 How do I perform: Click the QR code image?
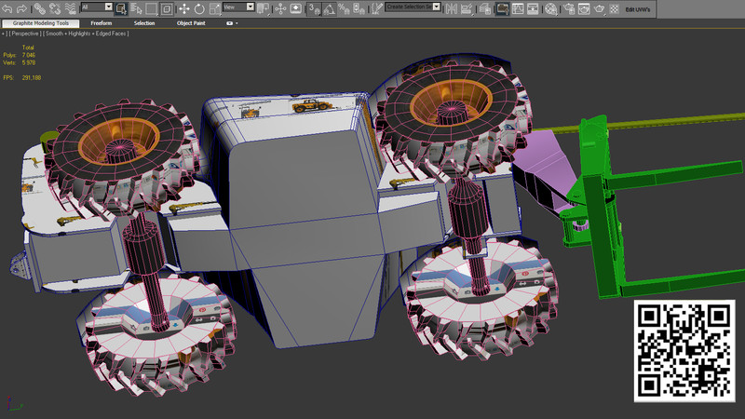[x=684, y=351]
